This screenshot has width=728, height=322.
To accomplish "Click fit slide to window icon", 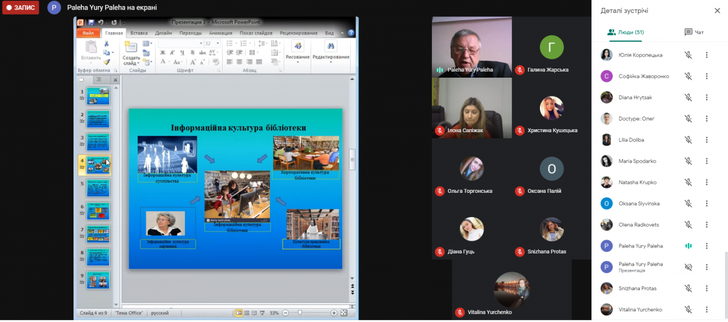I will (x=344, y=313).
